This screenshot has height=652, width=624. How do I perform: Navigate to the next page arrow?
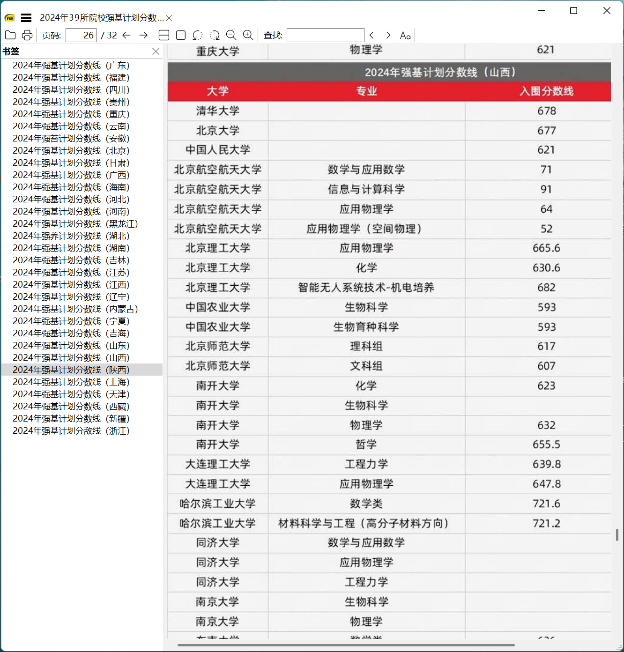pos(143,35)
